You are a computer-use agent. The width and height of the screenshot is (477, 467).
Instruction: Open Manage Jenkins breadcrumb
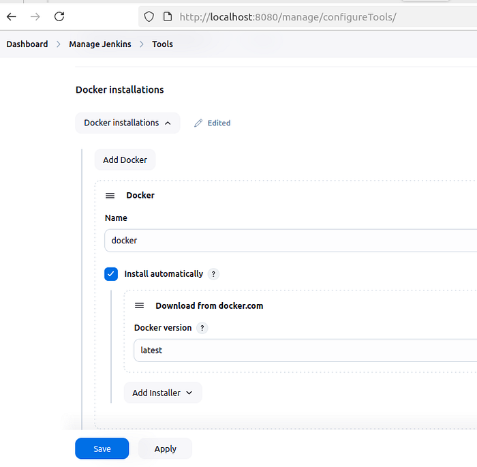[99, 44]
